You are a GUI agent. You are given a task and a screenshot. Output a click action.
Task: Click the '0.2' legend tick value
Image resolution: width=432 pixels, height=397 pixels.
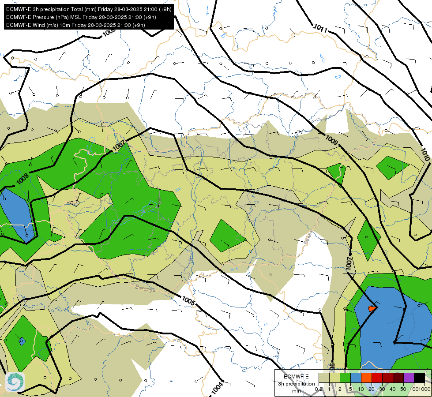point(319,390)
